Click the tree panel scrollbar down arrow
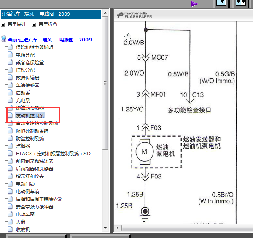This screenshot has height=238, width=253. 105,228
